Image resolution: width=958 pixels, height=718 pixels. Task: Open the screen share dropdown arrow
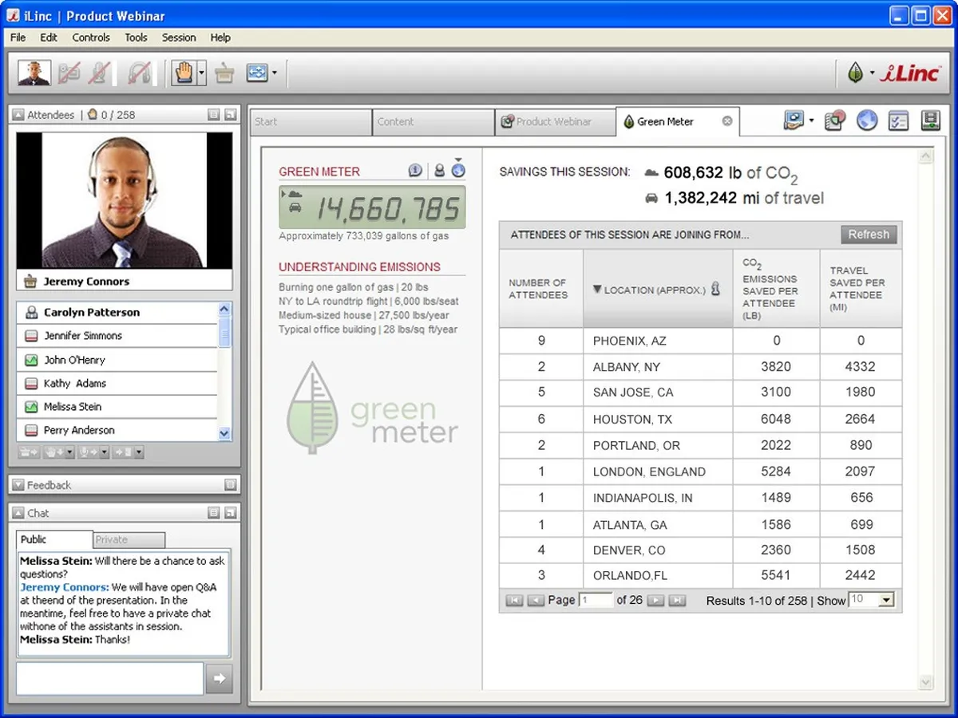811,121
